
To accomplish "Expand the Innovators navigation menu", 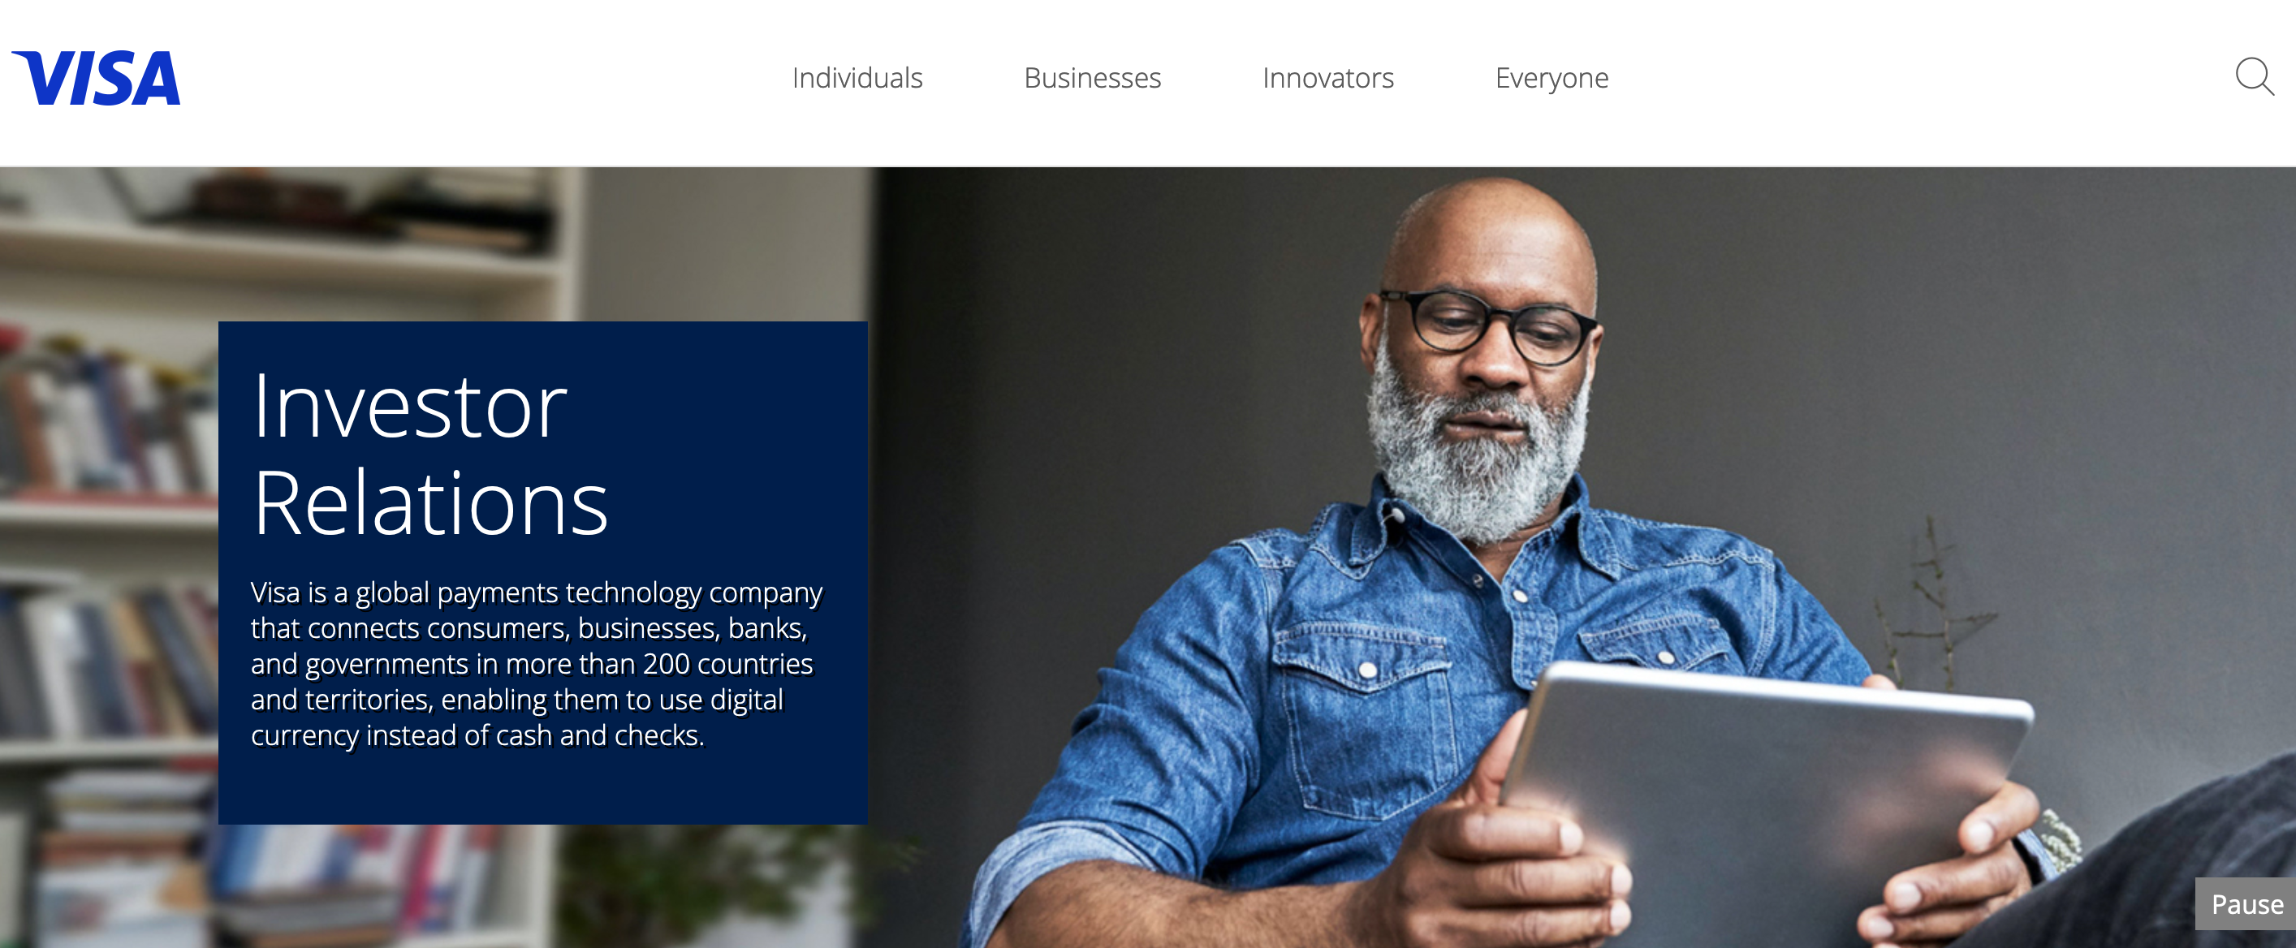I will pyautogui.click(x=1327, y=79).
